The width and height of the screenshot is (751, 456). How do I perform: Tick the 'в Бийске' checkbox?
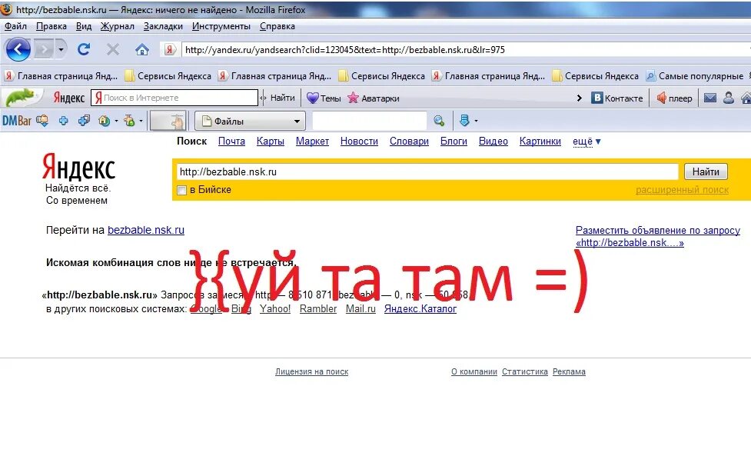point(181,190)
